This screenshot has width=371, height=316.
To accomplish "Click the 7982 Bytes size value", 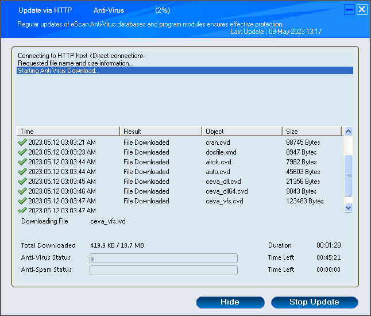I will tap(302, 162).
